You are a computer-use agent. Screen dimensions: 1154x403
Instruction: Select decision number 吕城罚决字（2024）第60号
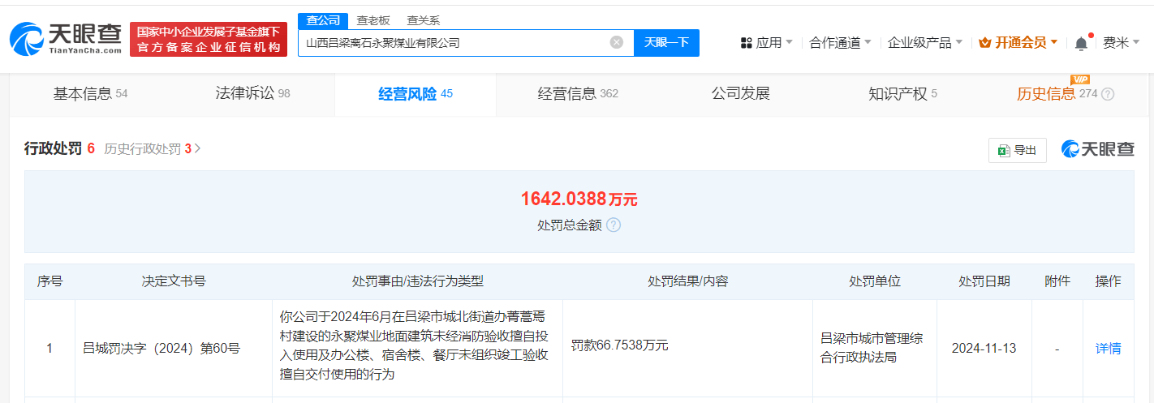pyautogui.click(x=161, y=349)
